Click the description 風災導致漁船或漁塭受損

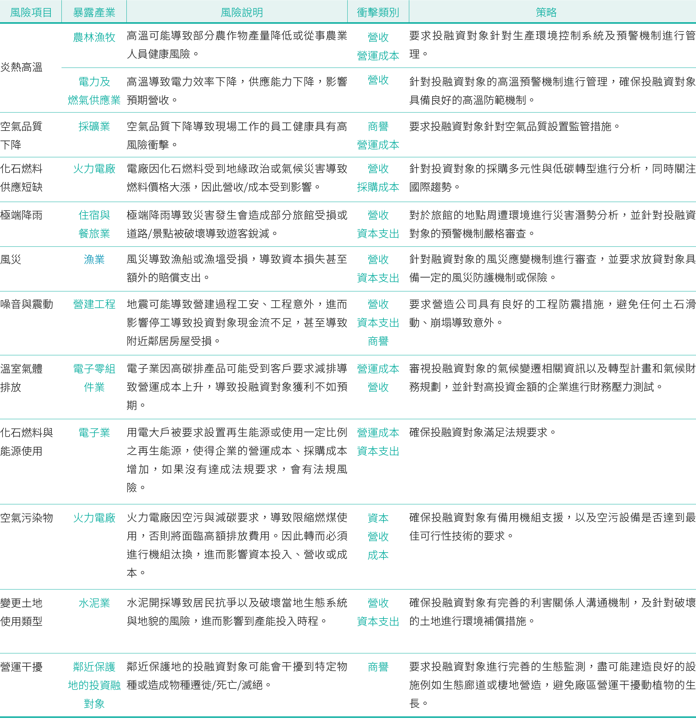[x=237, y=268]
